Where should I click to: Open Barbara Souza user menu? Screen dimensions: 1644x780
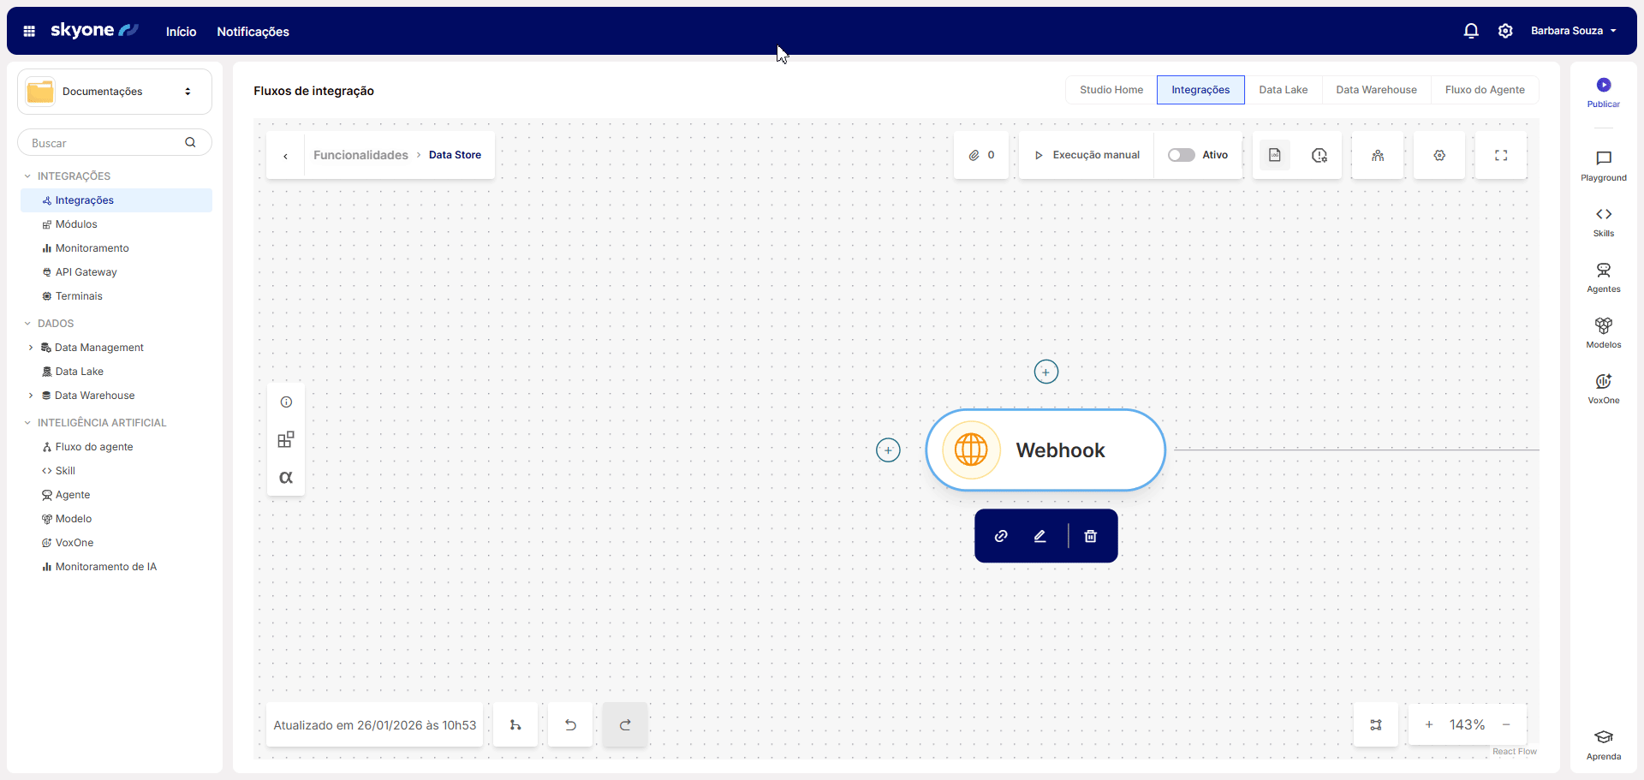1573,31
